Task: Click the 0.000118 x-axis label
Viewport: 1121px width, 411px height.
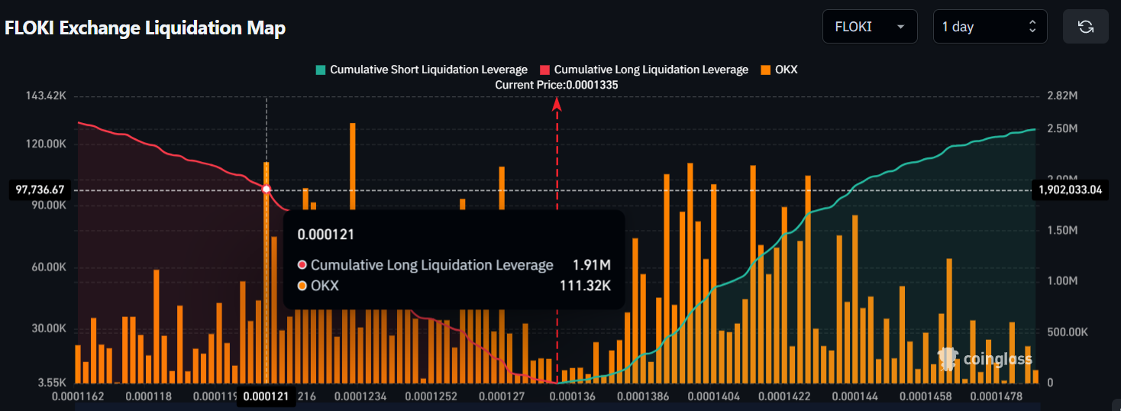Action: (x=147, y=396)
